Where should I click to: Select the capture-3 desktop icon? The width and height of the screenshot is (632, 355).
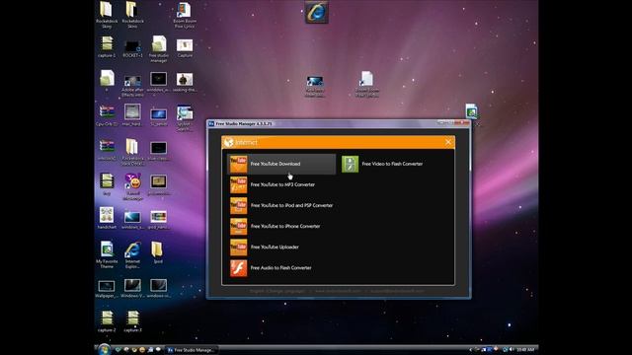pyautogui.click(x=132, y=321)
